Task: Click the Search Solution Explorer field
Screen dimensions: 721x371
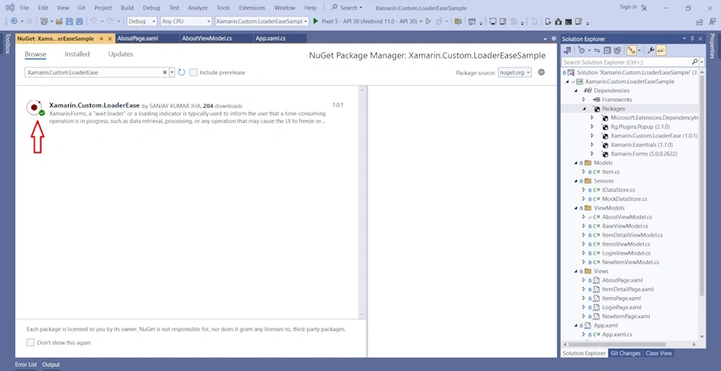Action: click(x=626, y=62)
